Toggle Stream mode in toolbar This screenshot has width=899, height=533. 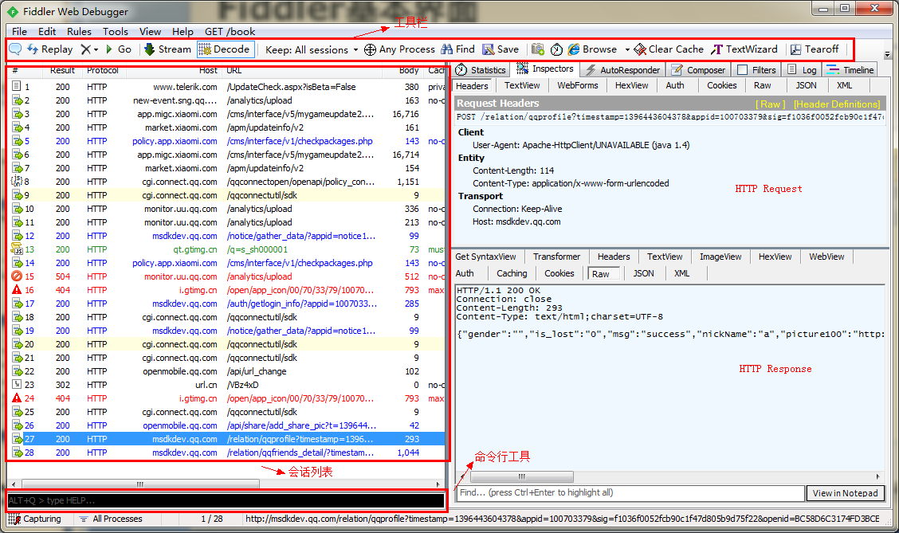coord(167,49)
